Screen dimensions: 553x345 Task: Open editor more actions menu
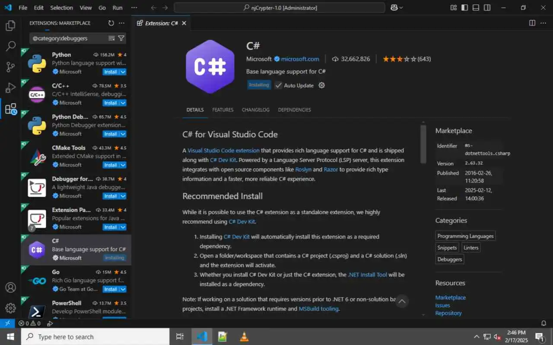pos(543,23)
